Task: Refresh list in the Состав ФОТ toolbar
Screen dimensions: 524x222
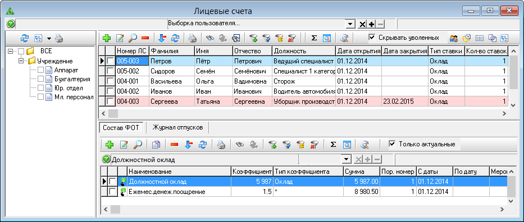Action: (x=203, y=144)
